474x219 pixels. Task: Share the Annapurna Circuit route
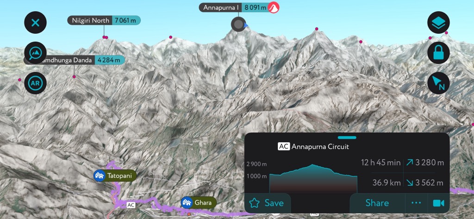click(377, 203)
